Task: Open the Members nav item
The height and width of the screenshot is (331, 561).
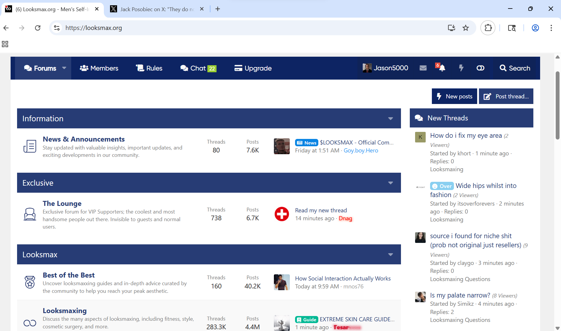Action: click(99, 68)
